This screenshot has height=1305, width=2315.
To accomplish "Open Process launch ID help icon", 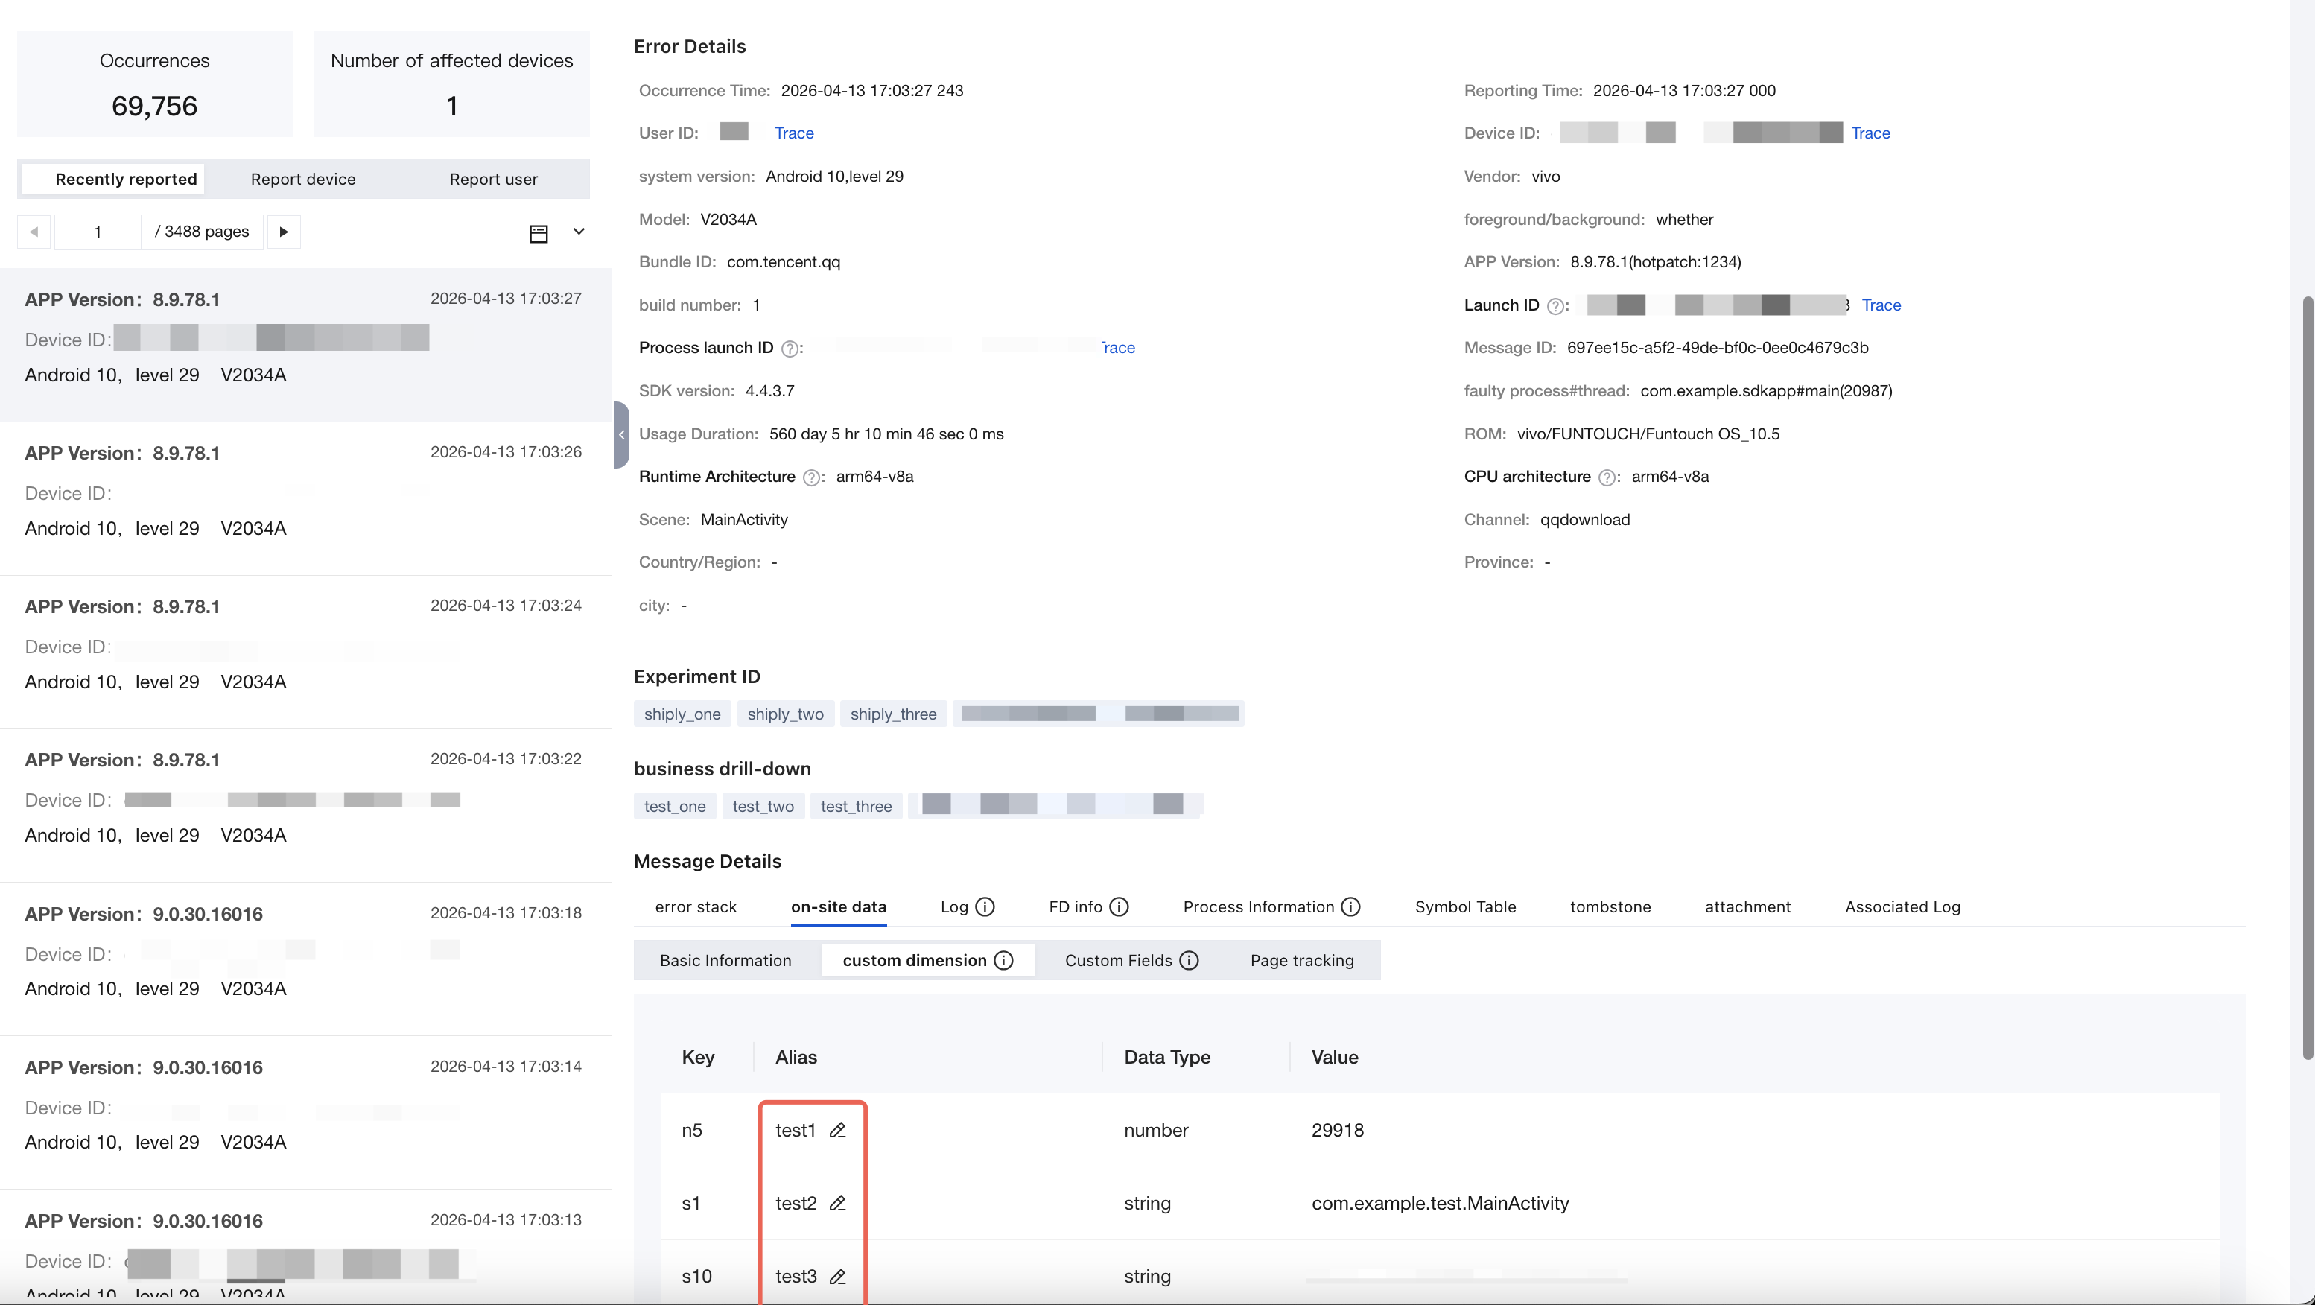I will 789,349.
